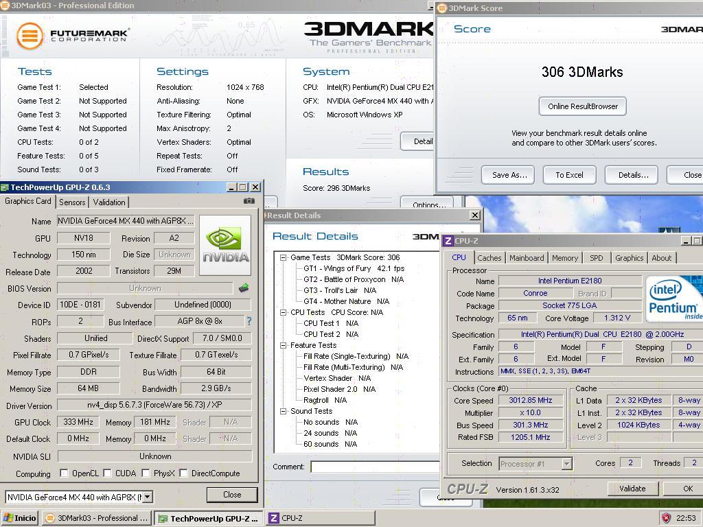Select Fill Rate (Single-Texturing) row
The width and height of the screenshot is (703, 527).
pyautogui.click(x=356, y=356)
